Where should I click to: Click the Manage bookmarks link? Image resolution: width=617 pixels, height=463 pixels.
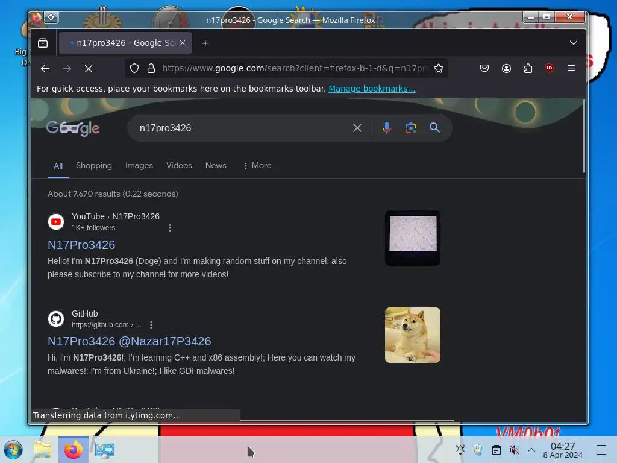pos(372,89)
